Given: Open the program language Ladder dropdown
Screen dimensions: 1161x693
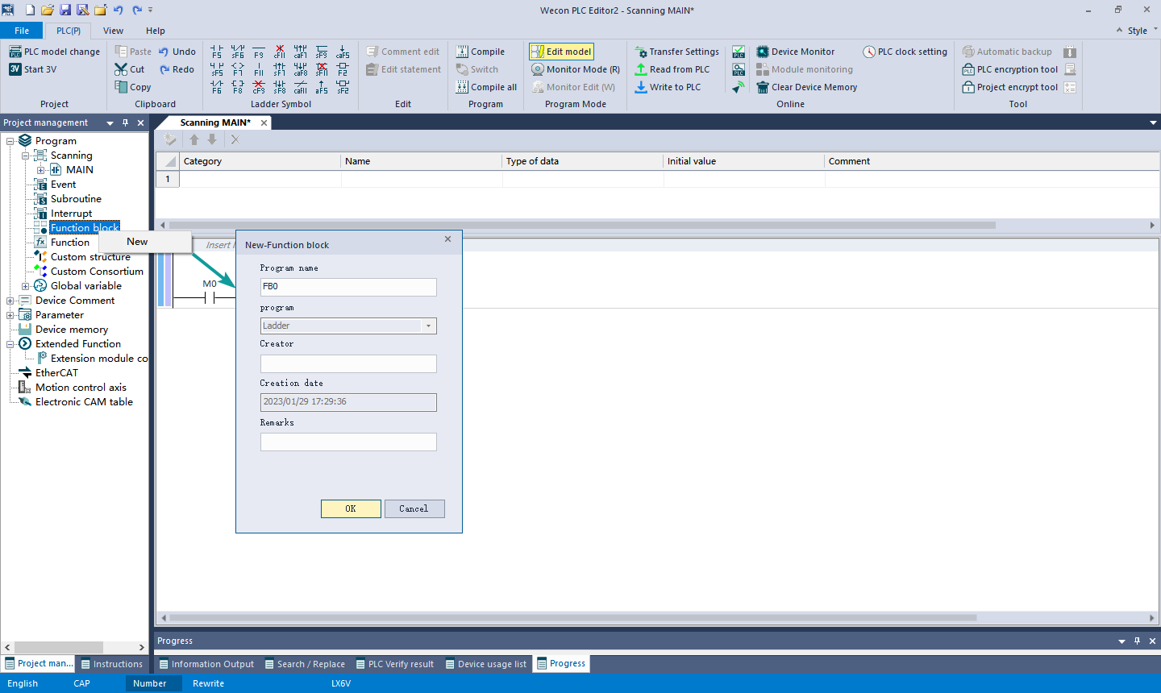Looking at the screenshot, I should [428, 326].
